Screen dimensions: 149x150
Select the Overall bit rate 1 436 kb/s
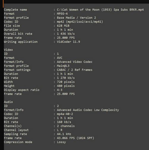(x=66, y=34)
